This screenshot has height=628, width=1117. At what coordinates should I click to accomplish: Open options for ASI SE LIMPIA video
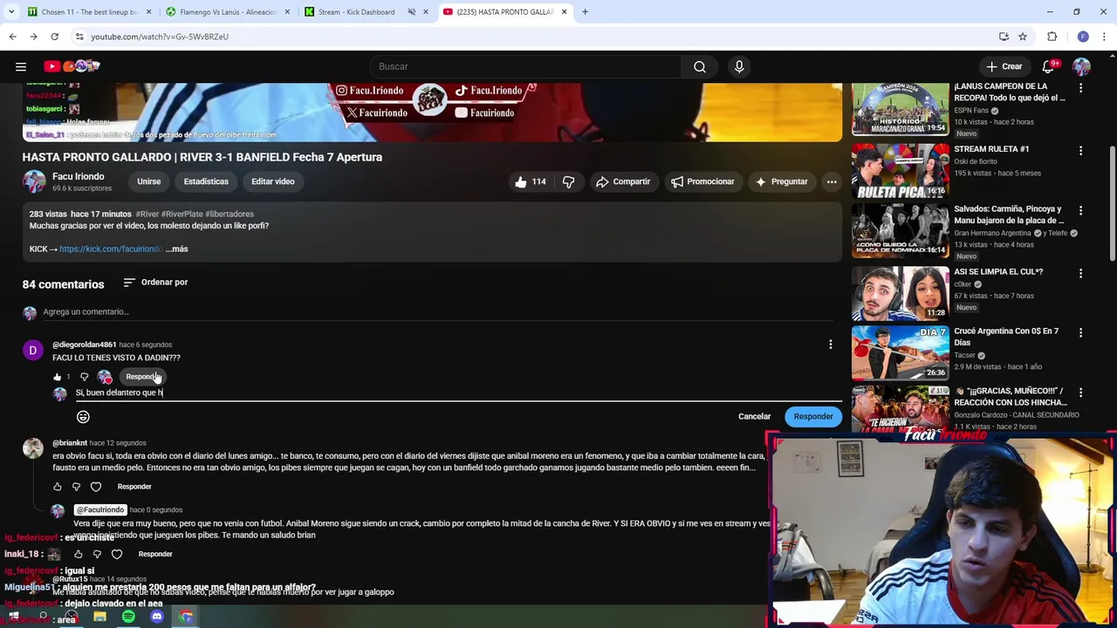tap(1080, 273)
